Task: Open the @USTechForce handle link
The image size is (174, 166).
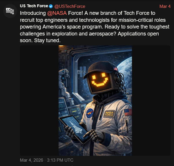Action: 70,6
